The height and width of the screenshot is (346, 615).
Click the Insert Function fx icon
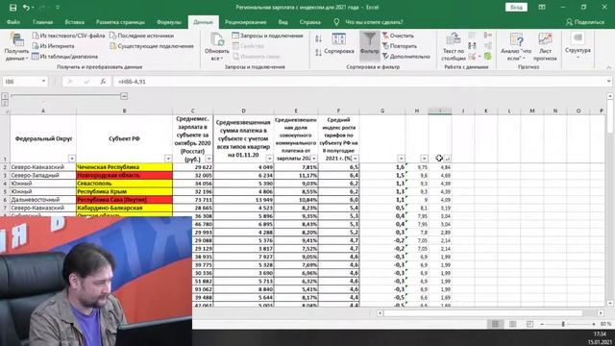pyautogui.click(x=103, y=82)
